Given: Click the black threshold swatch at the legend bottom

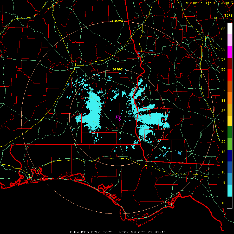Looking at the screenshot, I should [x=230, y=202].
